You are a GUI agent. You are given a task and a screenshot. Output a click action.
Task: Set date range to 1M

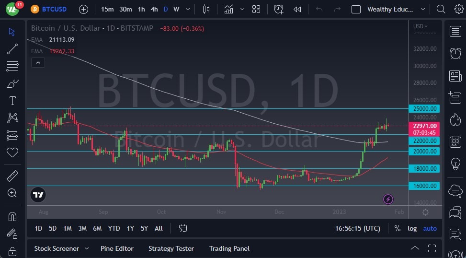click(68, 229)
